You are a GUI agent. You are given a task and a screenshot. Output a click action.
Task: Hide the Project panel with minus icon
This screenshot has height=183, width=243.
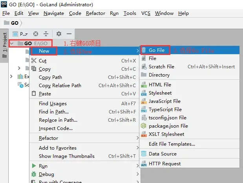(x=69, y=34)
